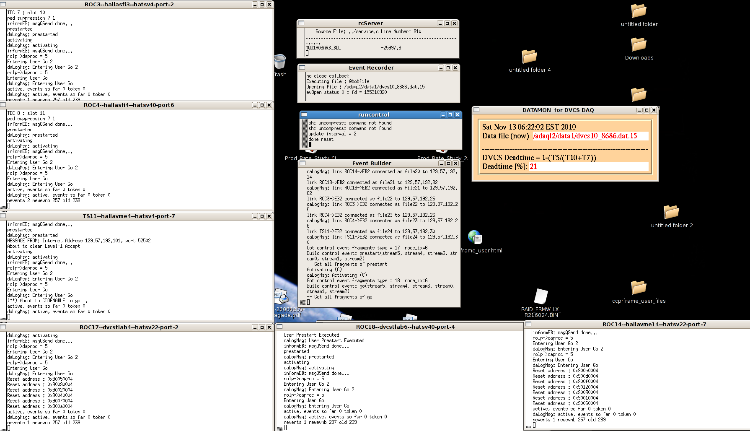Click 'About to clear Level-1 Accept' line
This screenshot has width=750, height=431.
click(44, 246)
